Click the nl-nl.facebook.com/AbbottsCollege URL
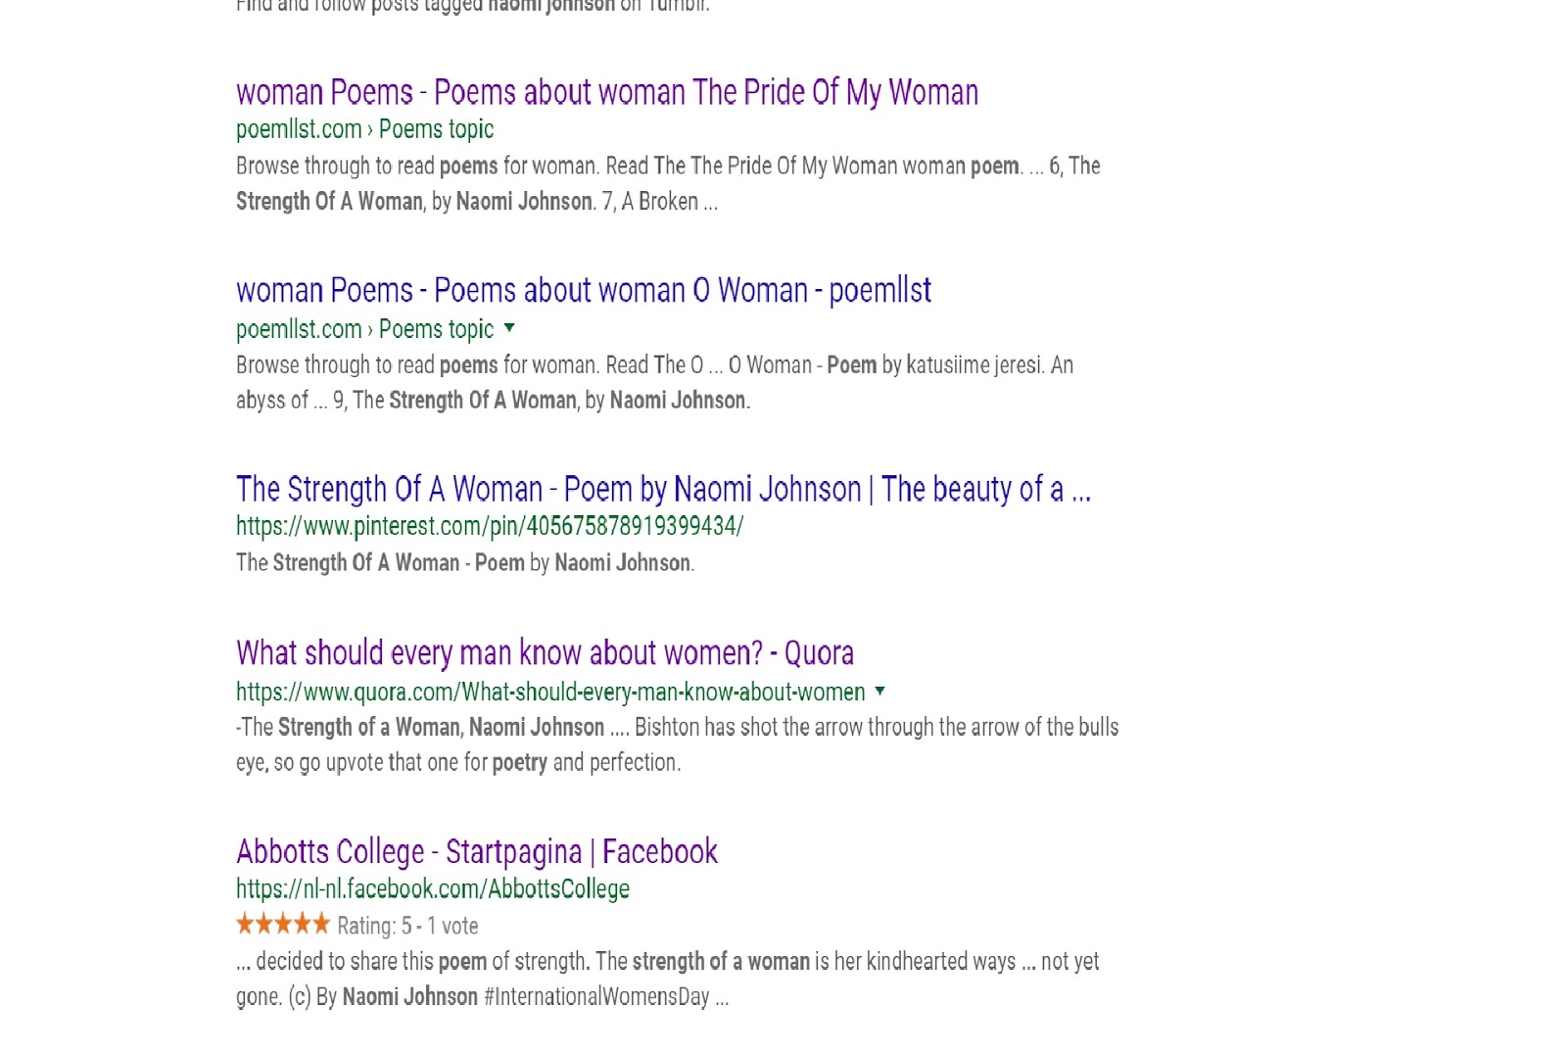Image resolution: width=1567 pixels, height=1054 pixels. [432, 889]
